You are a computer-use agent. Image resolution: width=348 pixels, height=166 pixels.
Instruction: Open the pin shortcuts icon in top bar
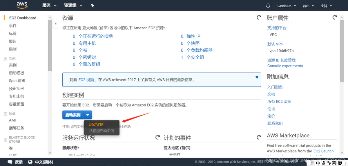92,6
